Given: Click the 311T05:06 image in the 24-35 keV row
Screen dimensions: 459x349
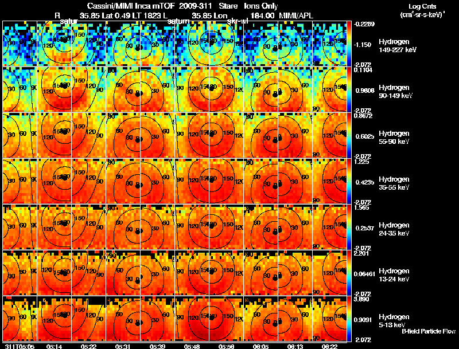Looking at the screenshot, I should 20,227.
